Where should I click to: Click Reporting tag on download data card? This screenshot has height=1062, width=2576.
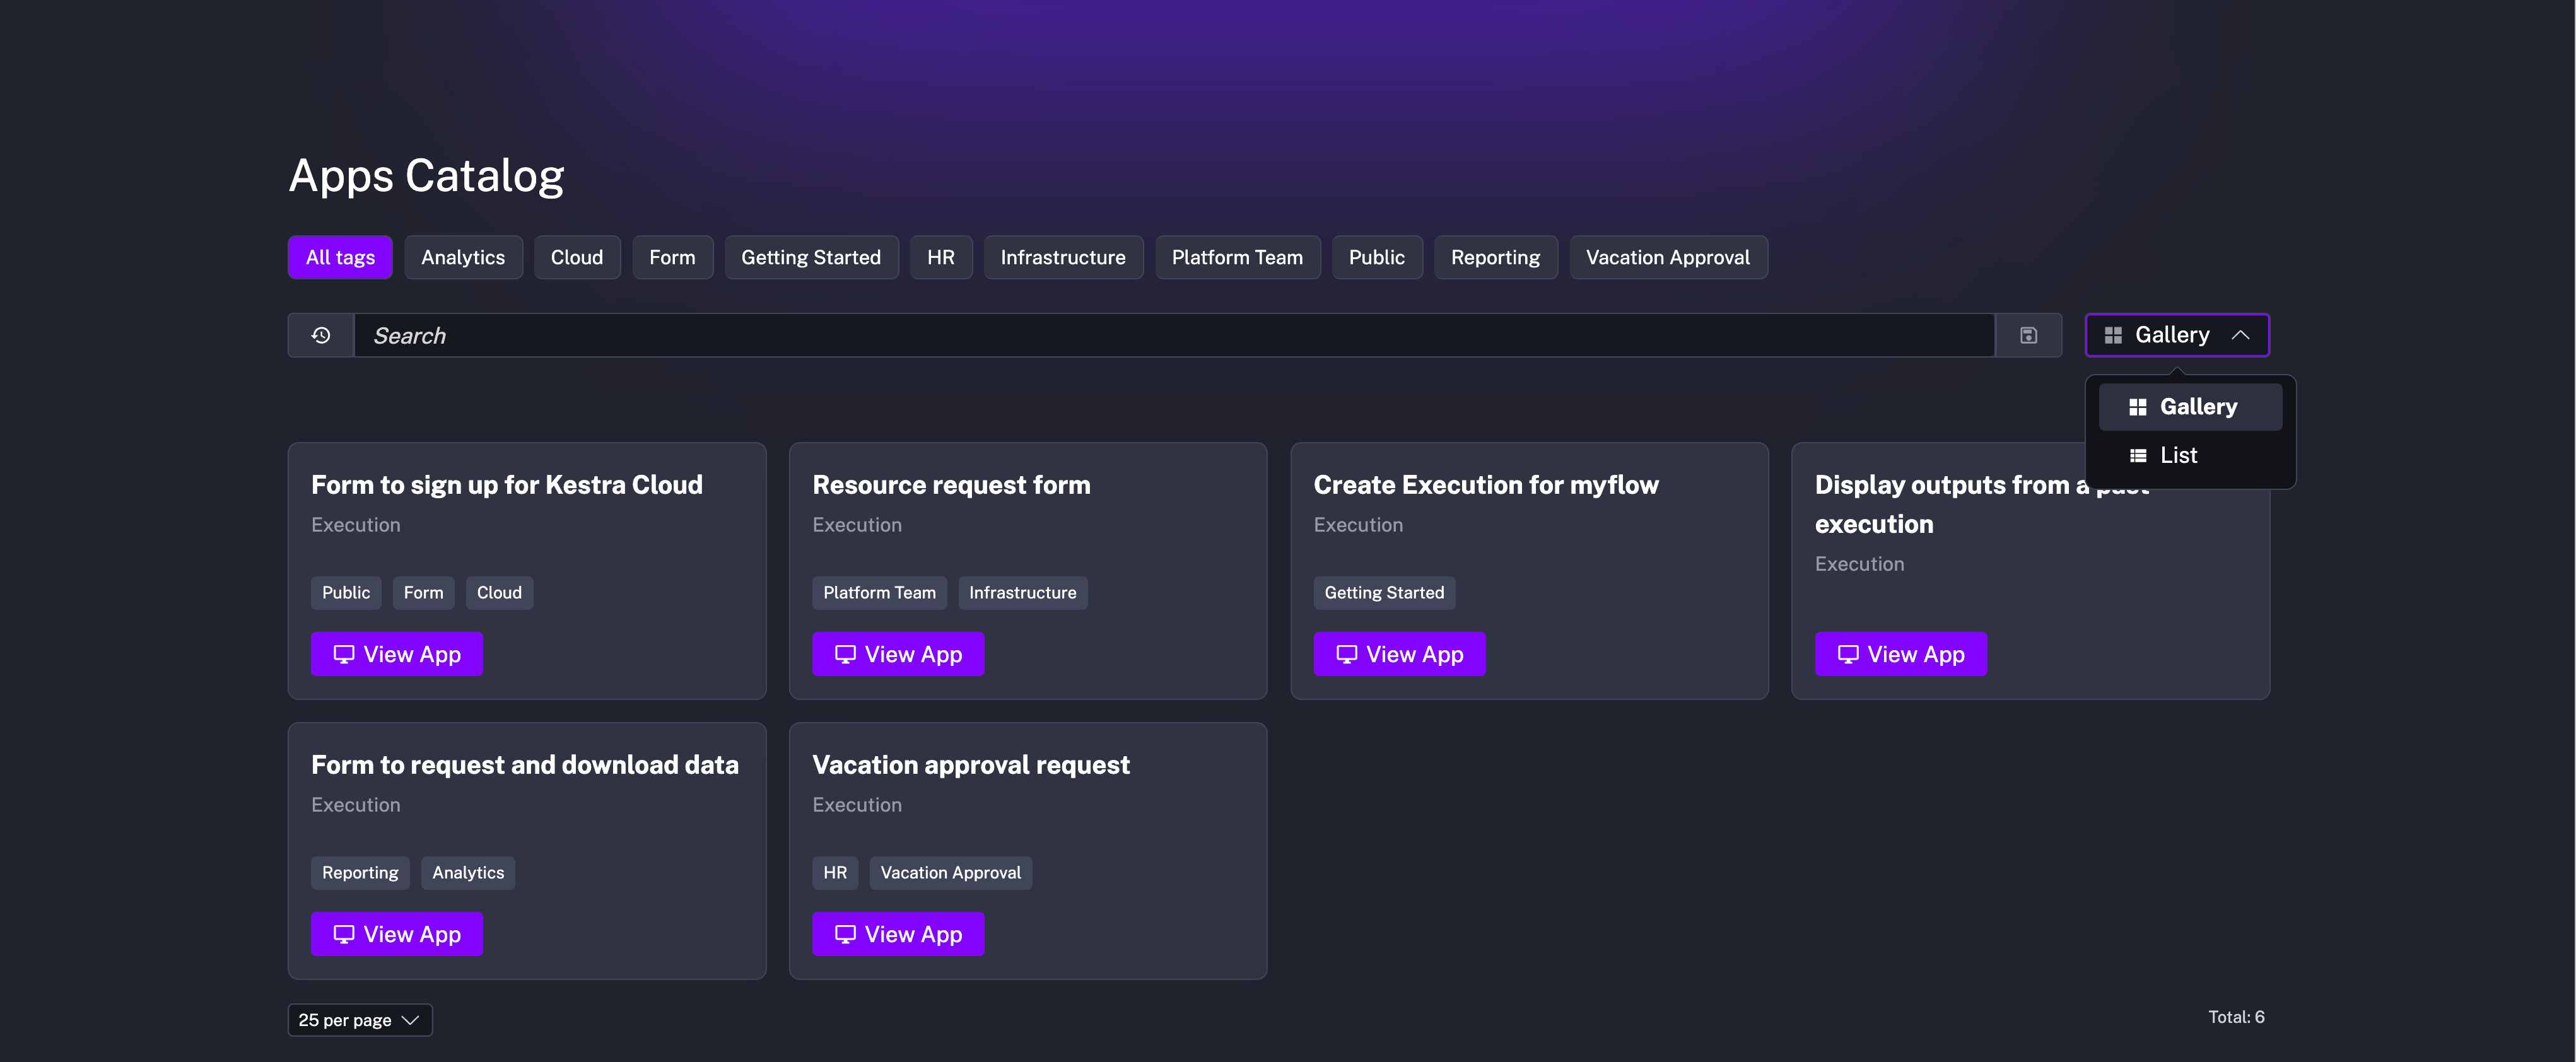tap(360, 873)
